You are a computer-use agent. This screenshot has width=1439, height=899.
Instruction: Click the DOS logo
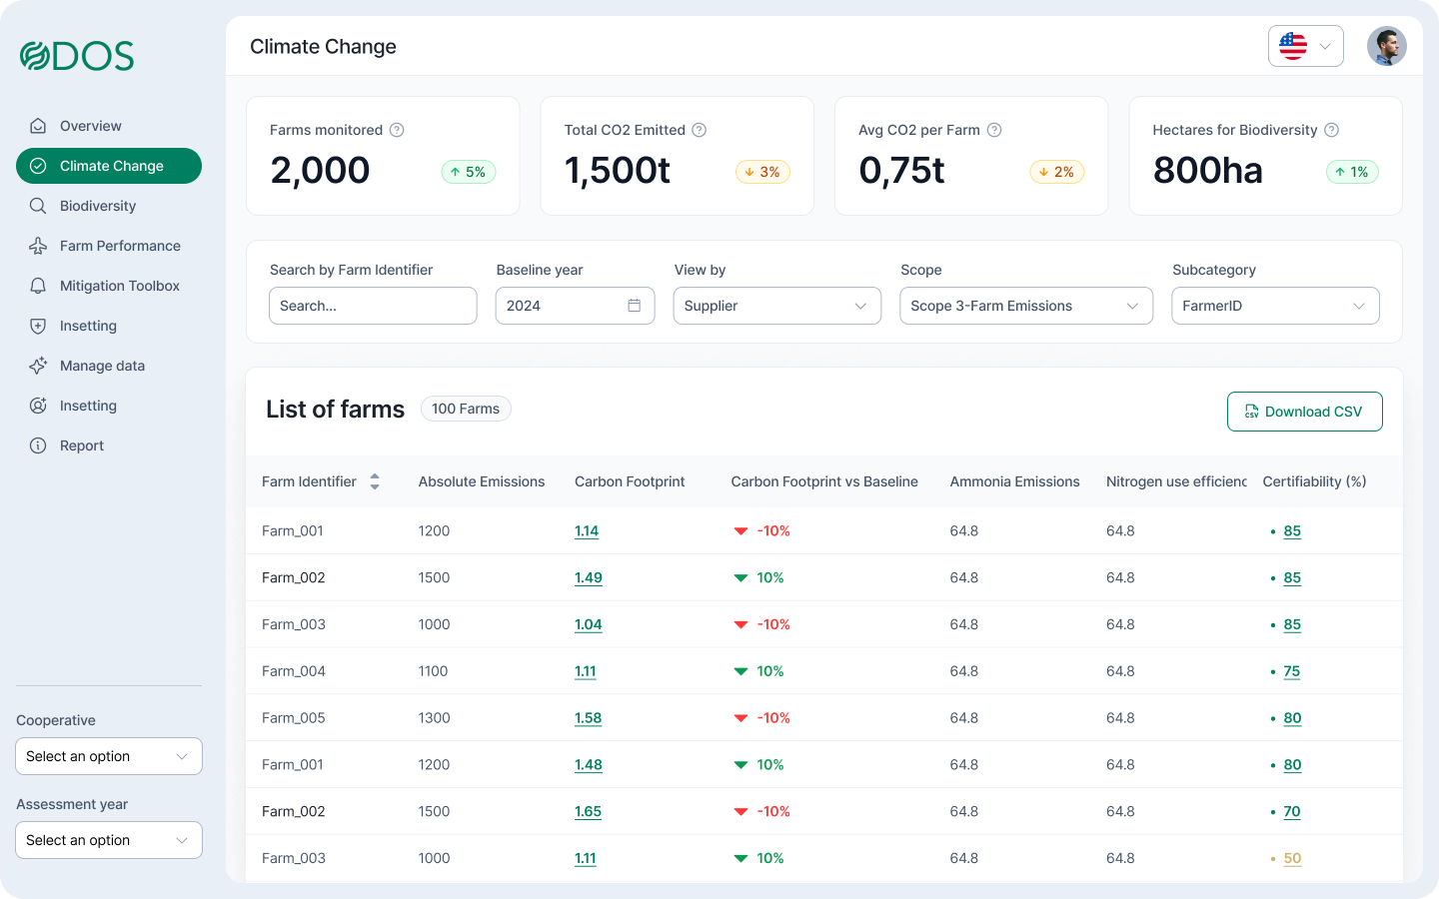[x=77, y=56]
